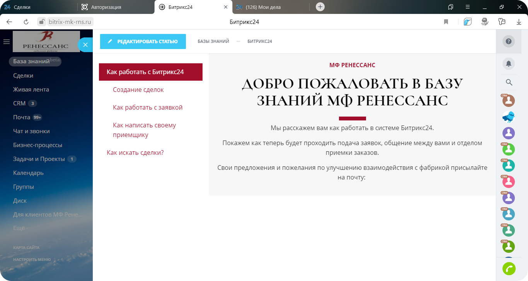Switch to the (126) Мои дела tab

(271, 7)
